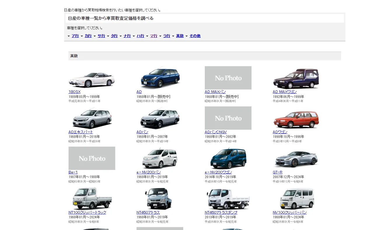386x230 pixels.
Task: Click the arrow before ハ行
Action: tap(134, 36)
